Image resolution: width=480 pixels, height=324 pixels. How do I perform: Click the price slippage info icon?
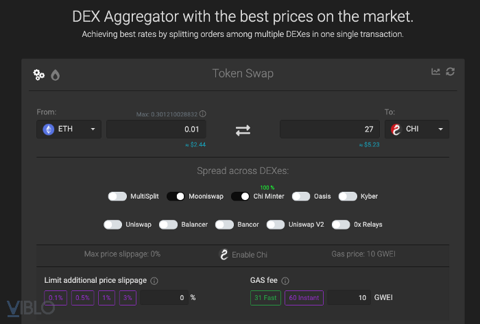coord(154,281)
